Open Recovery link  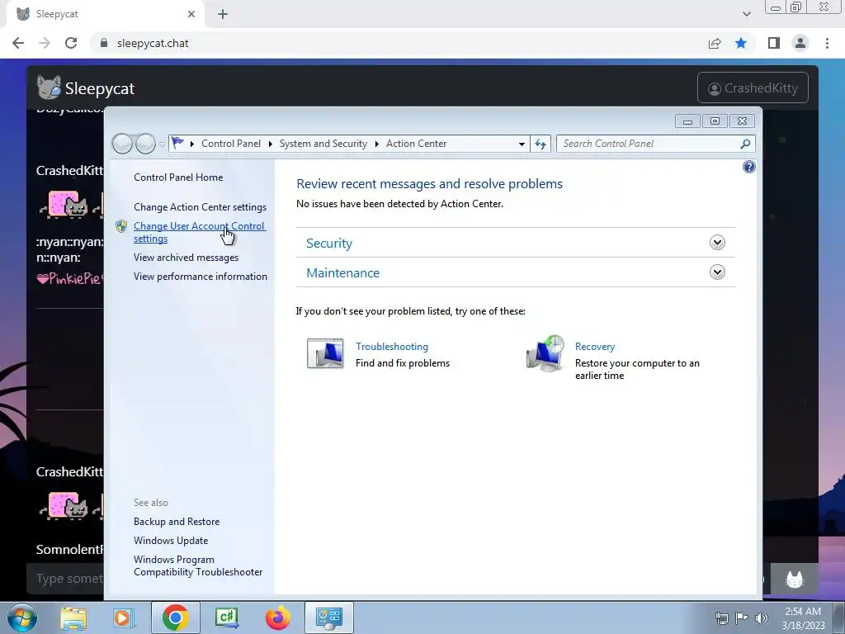coord(595,347)
